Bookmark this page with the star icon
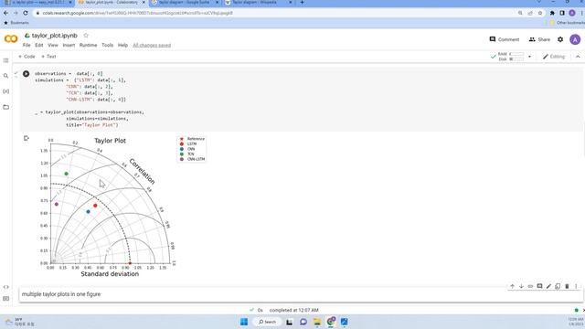 click(x=540, y=13)
